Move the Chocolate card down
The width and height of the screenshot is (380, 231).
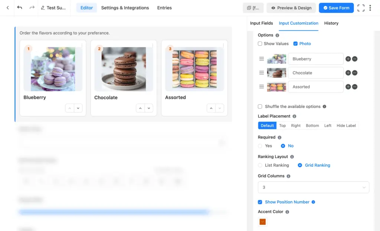point(149,108)
